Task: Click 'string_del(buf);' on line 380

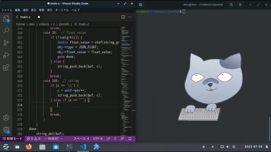Action: pos(50,133)
